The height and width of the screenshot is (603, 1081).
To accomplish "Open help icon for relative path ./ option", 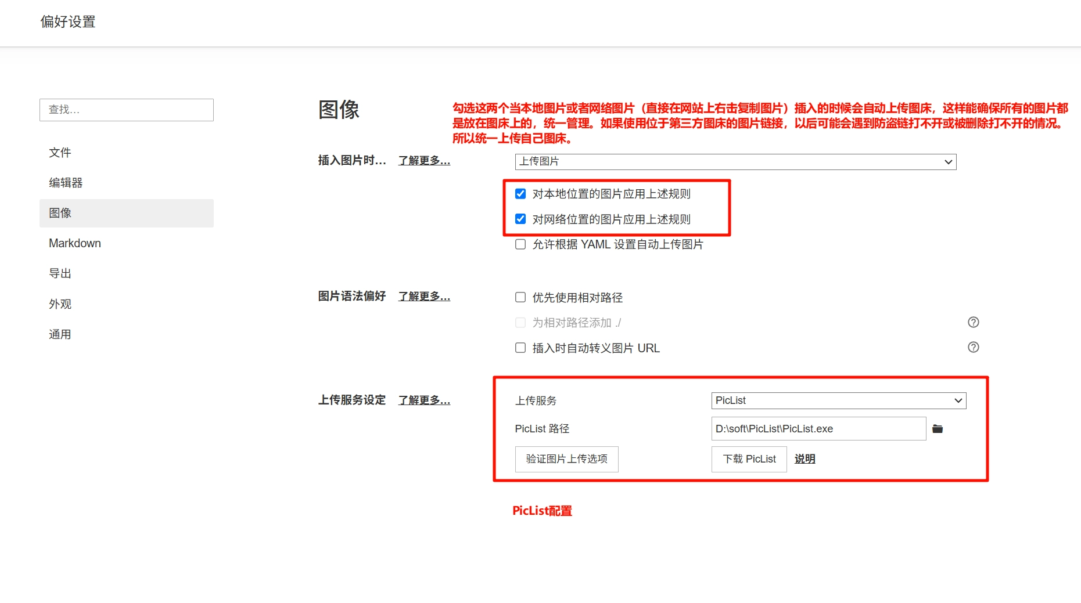I will tap(974, 322).
